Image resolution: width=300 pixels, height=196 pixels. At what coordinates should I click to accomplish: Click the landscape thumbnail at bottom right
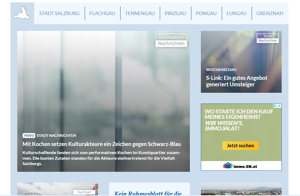pyautogui.click(x=241, y=189)
